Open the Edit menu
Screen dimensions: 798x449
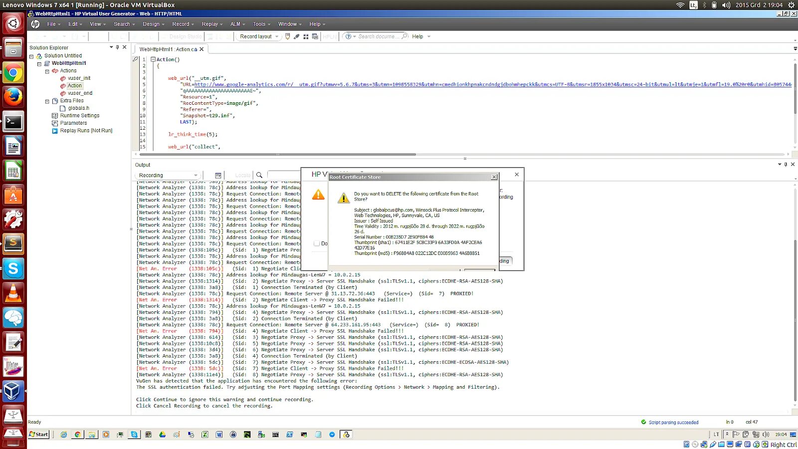coord(75,24)
